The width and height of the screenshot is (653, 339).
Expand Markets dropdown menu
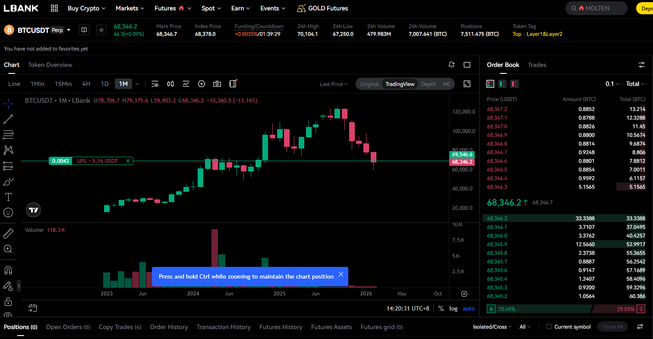(130, 8)
